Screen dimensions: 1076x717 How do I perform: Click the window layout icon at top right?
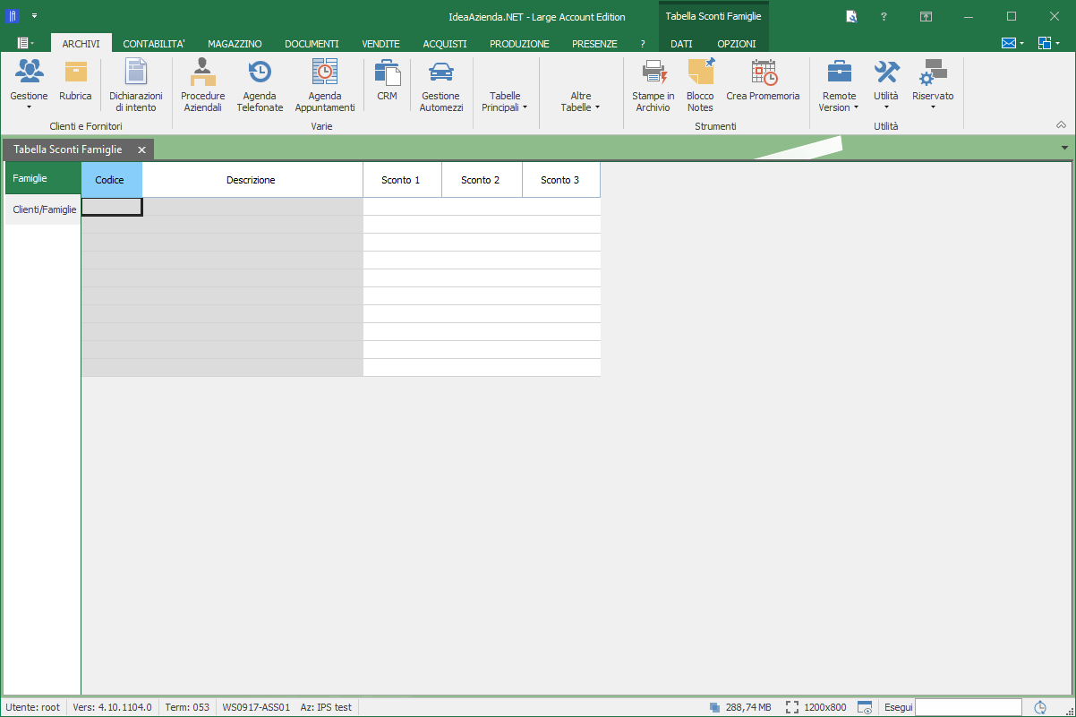coord(1045,43)
